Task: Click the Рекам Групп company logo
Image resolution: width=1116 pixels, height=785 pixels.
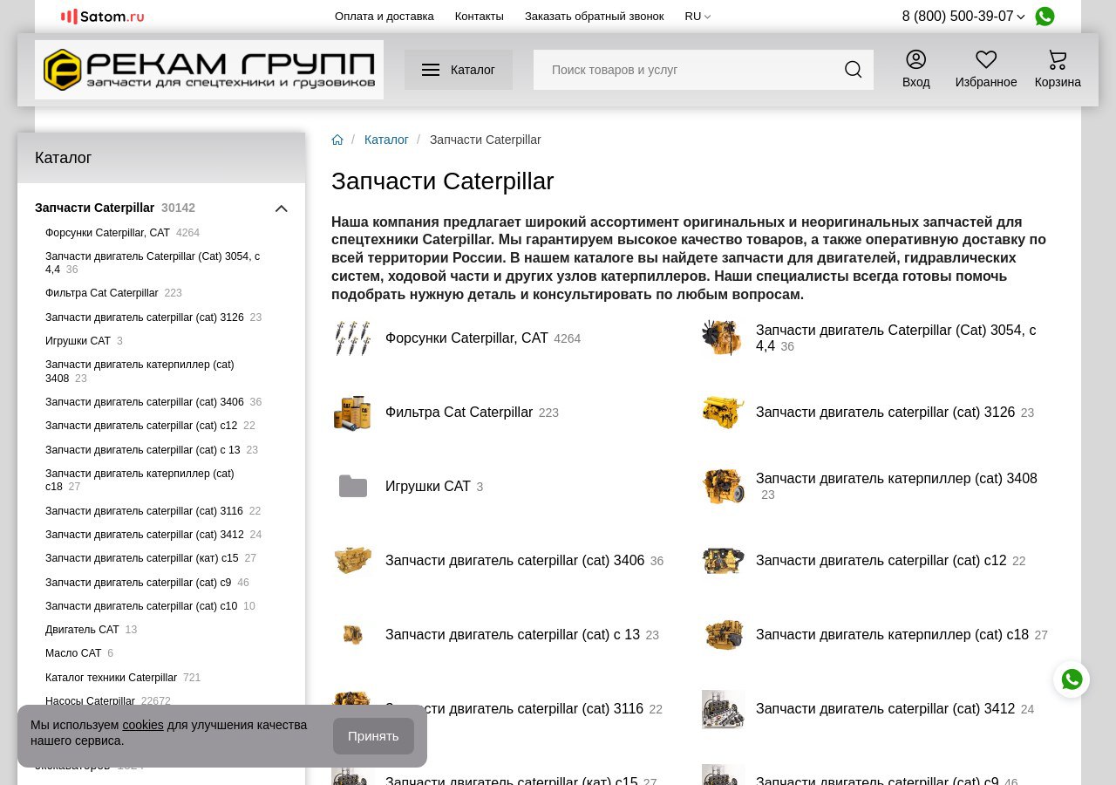Action: coord(209,70)
